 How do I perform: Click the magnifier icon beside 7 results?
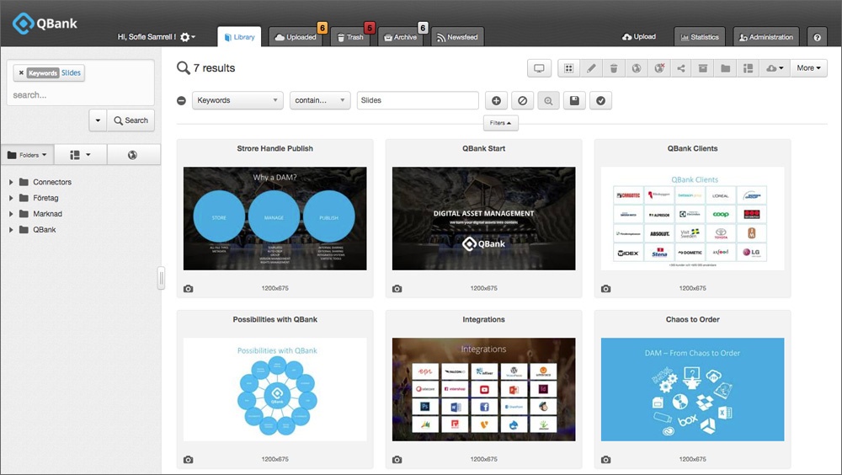tap(183, 67)
